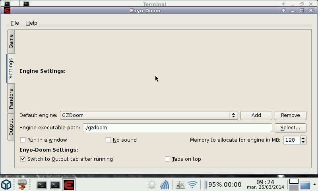Viewport: 318px width, 191px height.
Task: Switch to the Pandora tab
Action: point(11,99)
